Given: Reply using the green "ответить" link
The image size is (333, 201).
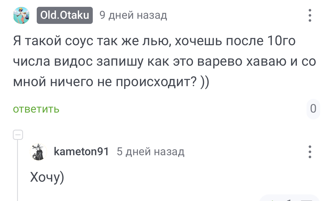Looking at the screenshot, I should click(36, 109).
